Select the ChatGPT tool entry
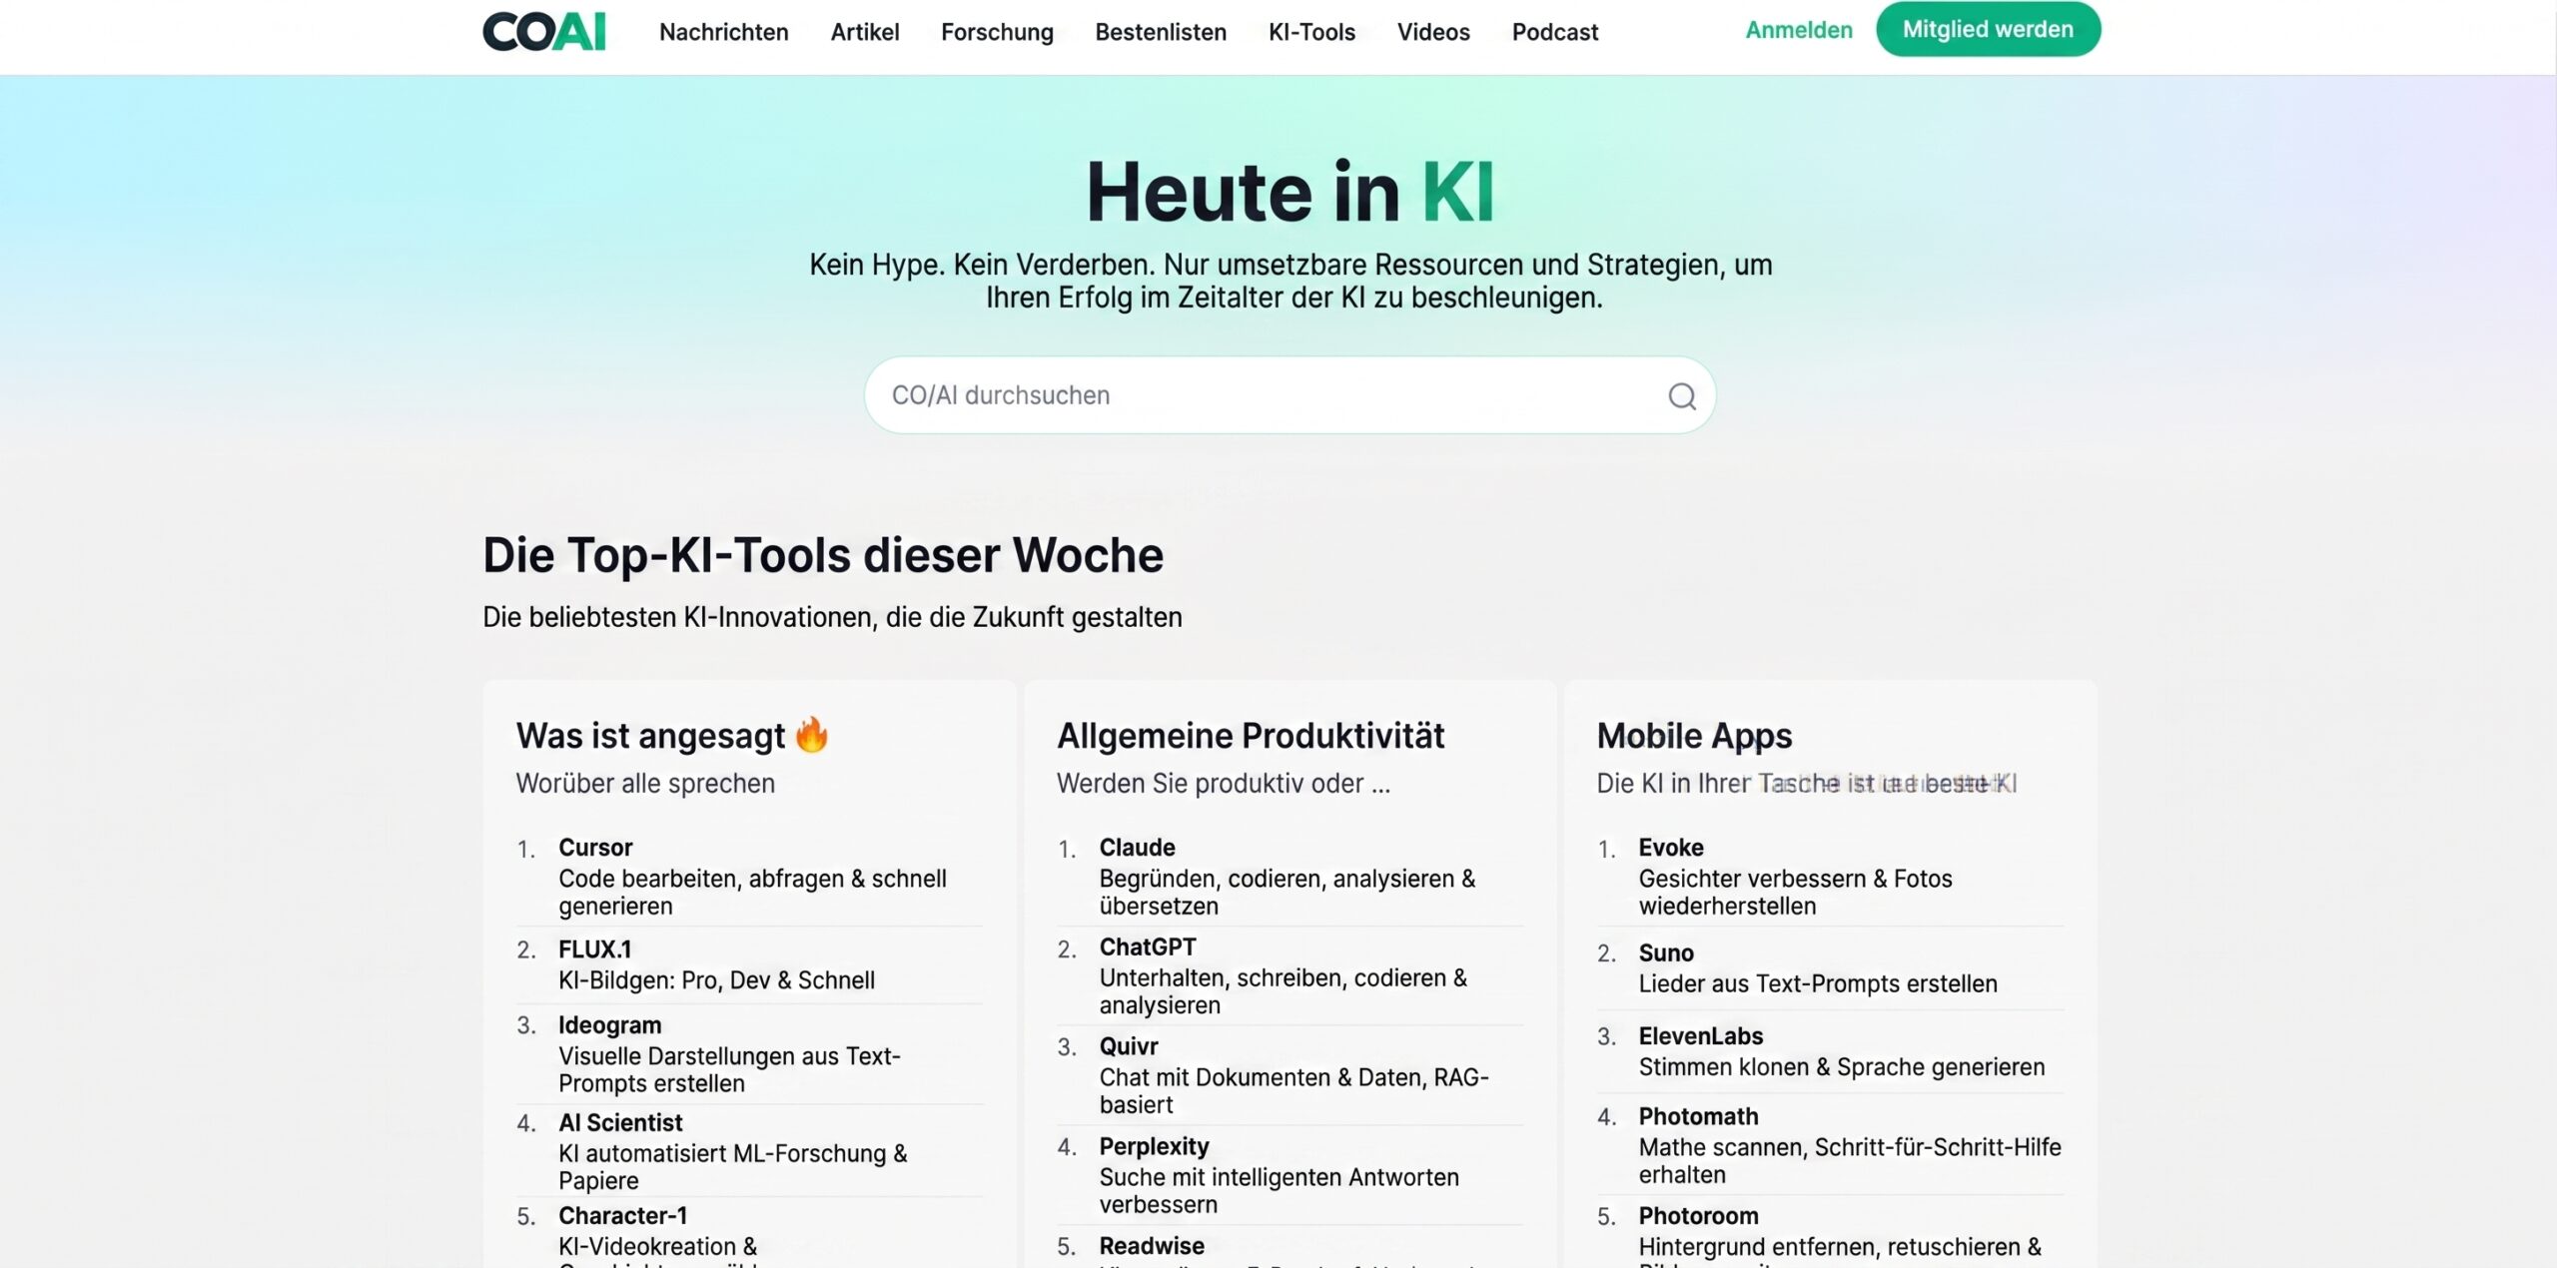This screenshot has width=2557, height=1268. pyautogui.click(x=1148, y=947)
